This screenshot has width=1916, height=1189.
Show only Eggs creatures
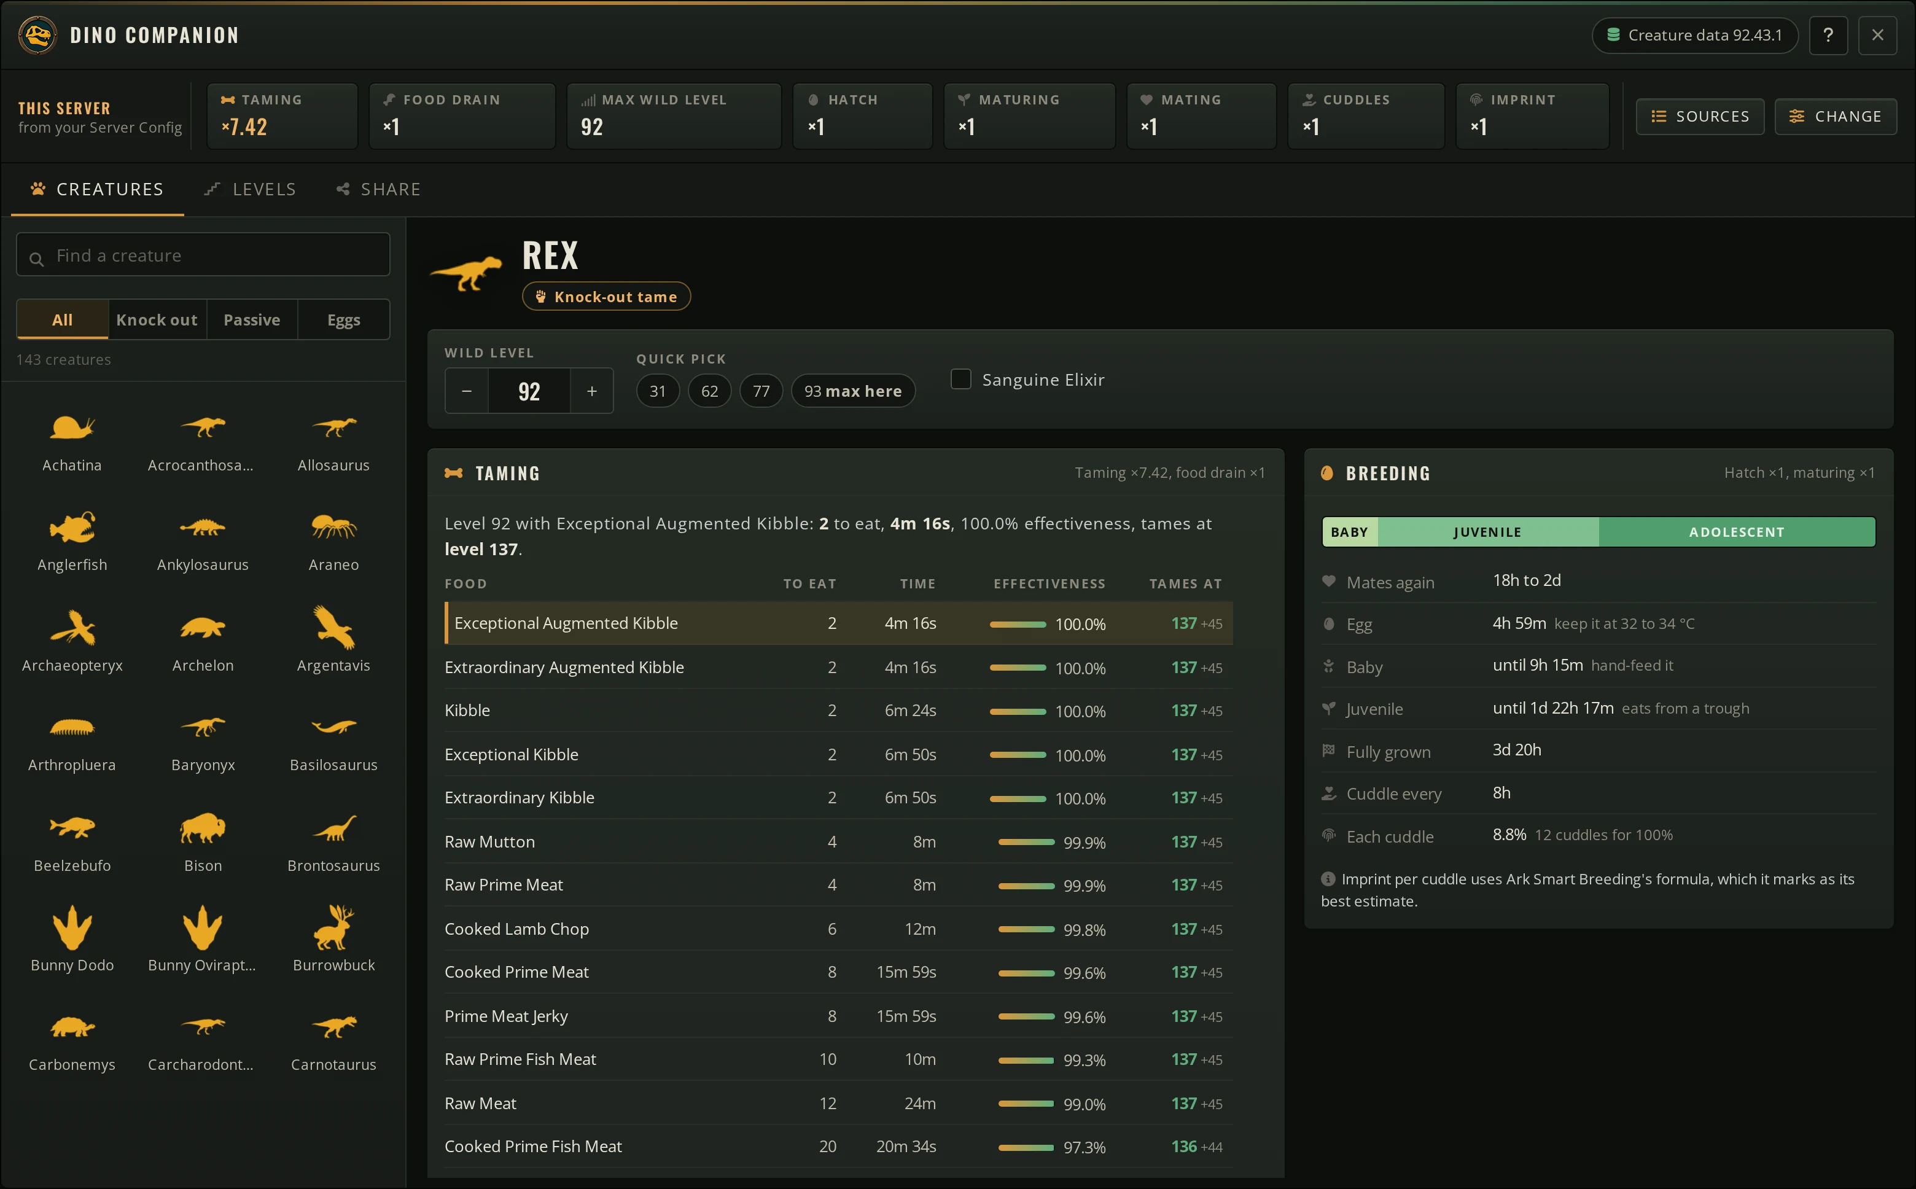[343, 320]
